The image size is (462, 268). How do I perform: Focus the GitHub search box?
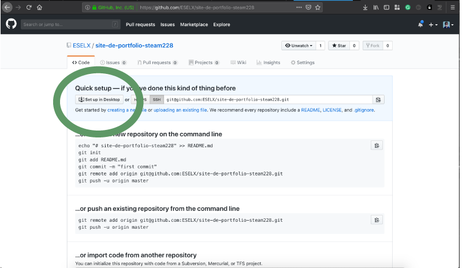(69, 25)
